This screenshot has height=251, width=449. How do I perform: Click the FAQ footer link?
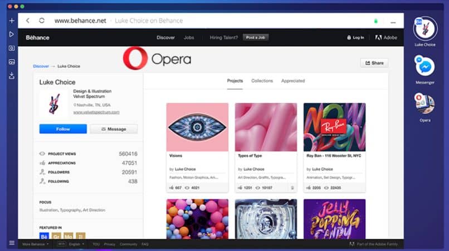click(x=145, y=244)
